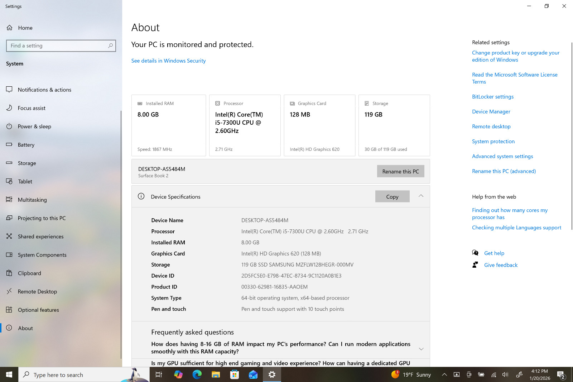The height and width of the screenshot is (382, 573).
Task: Click the Get help link
Action: coord(494,253)
